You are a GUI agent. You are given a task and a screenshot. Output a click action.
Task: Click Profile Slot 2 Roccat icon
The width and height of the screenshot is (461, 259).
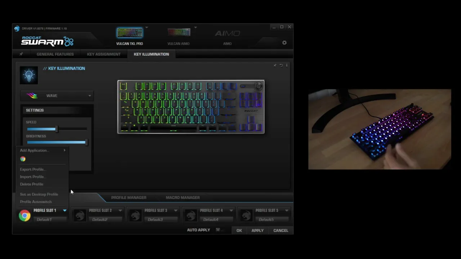(80, 215)
